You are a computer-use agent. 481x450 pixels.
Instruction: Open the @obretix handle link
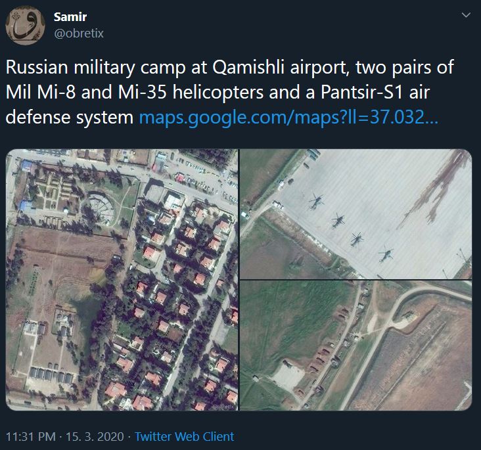pos(79,33)
